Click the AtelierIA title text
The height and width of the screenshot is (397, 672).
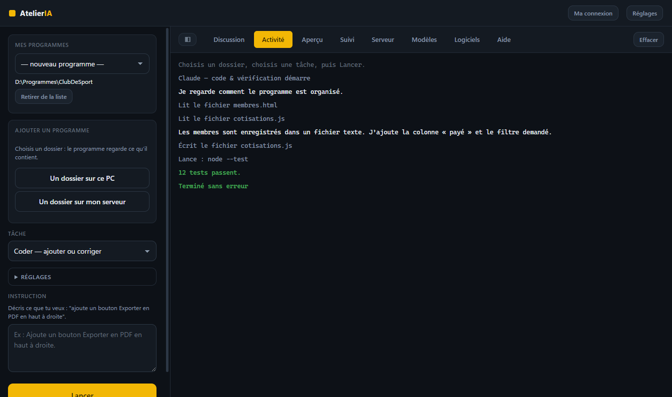point(36,13)
